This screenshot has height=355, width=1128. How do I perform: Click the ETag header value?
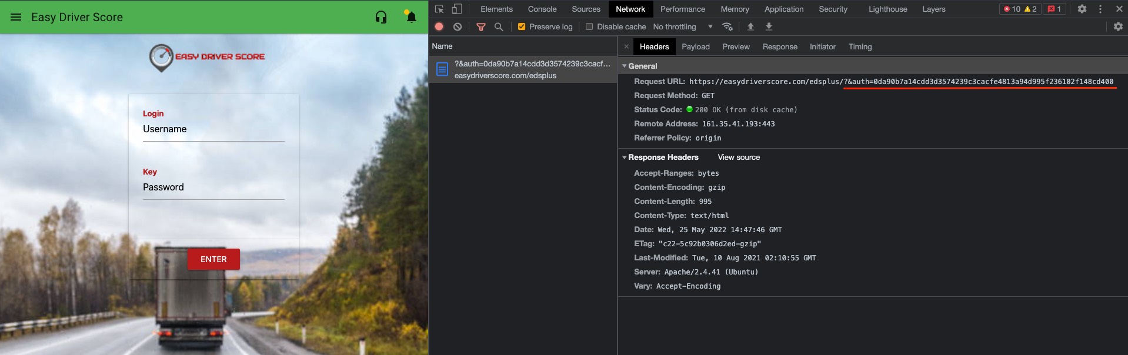click(710, 244)
